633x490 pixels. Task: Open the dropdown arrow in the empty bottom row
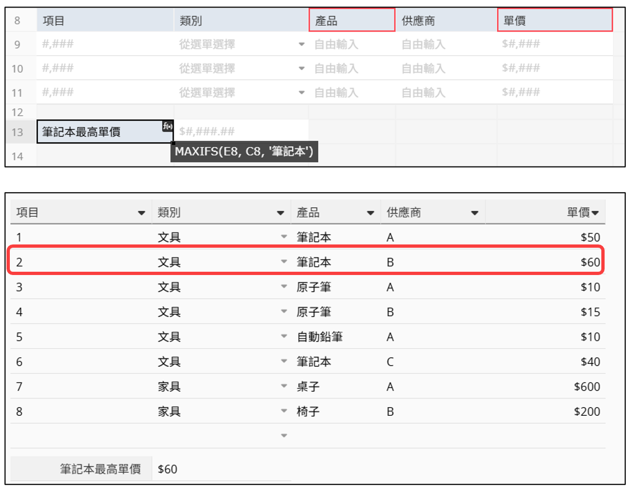point(283,435)
